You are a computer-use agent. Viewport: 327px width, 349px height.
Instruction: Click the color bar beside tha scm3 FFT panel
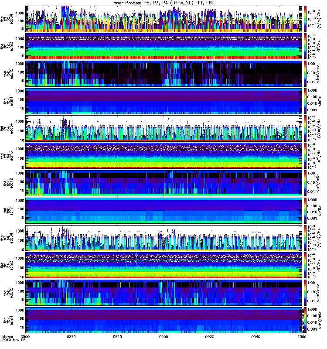point(305,47)
